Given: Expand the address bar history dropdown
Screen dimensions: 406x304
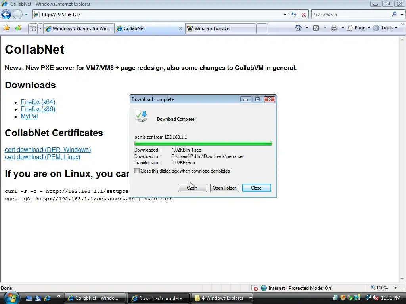Looking at the screenshot, I should pos(285,15).
